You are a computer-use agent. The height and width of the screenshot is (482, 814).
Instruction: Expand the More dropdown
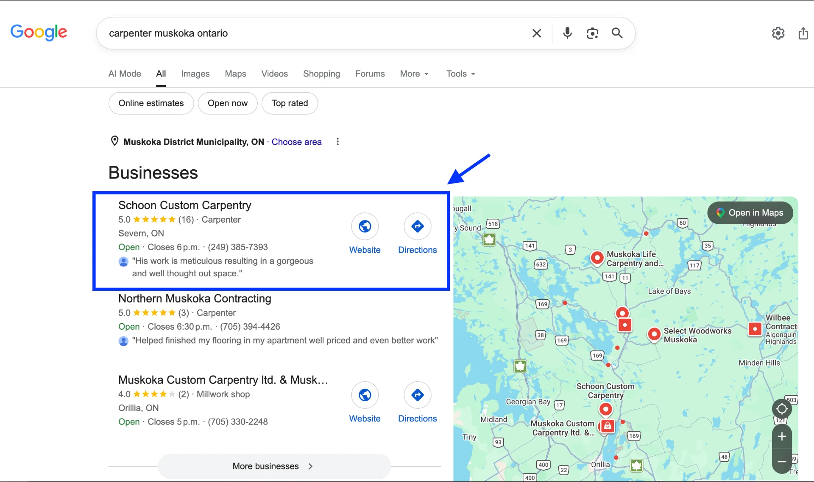pyautogui.click(x=414, y=74)
